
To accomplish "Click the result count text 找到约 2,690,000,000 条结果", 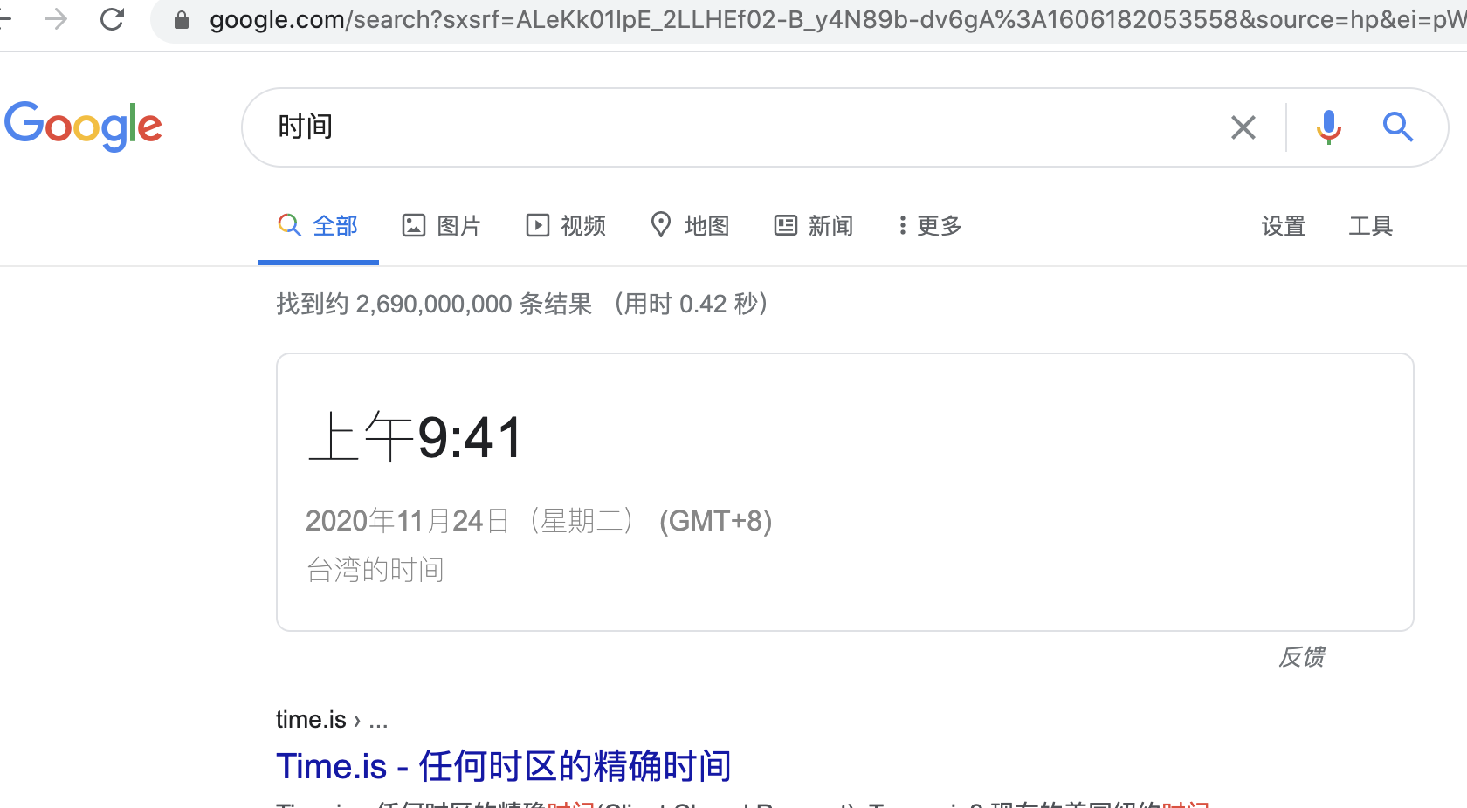I will [434, 304].
